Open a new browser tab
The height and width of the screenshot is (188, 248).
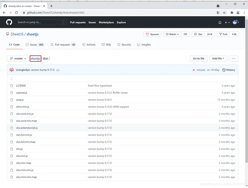click(x=51, y=6)
